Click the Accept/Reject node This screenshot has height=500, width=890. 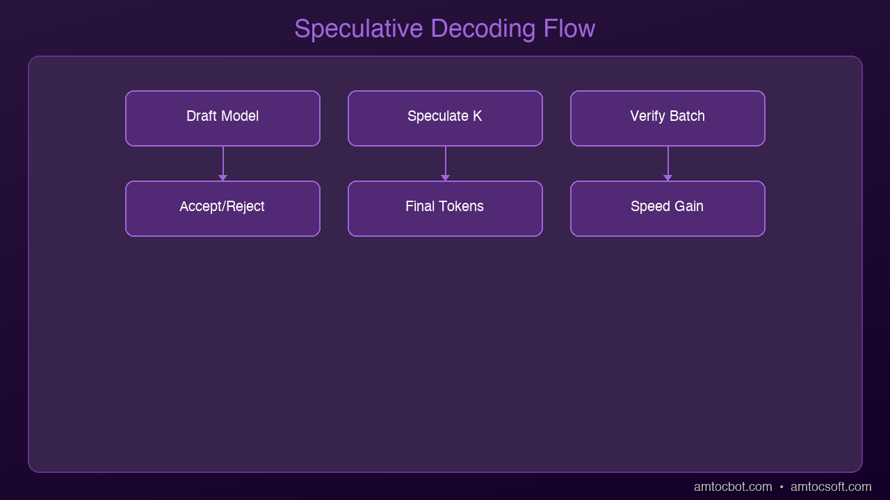[x=222, y=208]
